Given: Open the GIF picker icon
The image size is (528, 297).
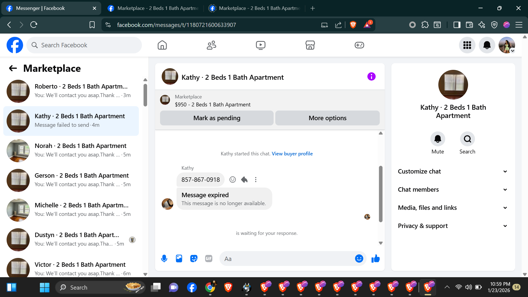Looking at the screenshot, I should pyautogui.click(x=209, y=258).
